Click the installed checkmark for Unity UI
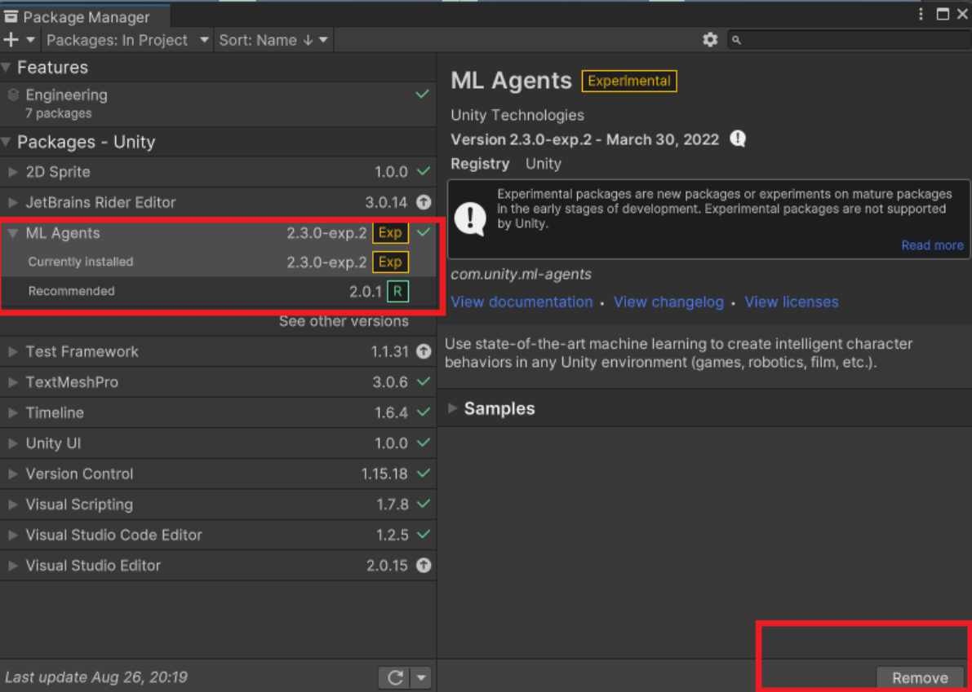 (424, 443)
